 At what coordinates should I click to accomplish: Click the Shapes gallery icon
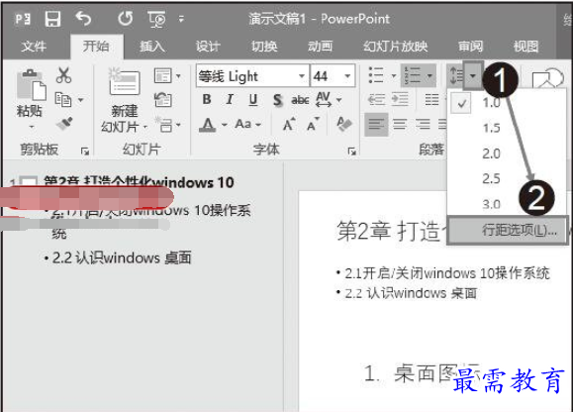(547, 78)
